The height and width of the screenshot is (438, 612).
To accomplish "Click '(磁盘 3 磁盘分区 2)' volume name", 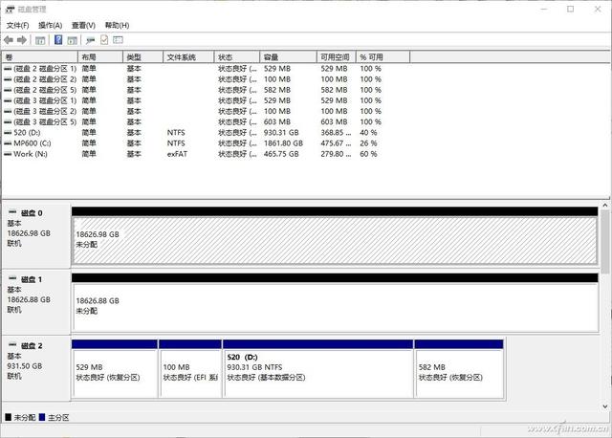I will click(45, 111).
